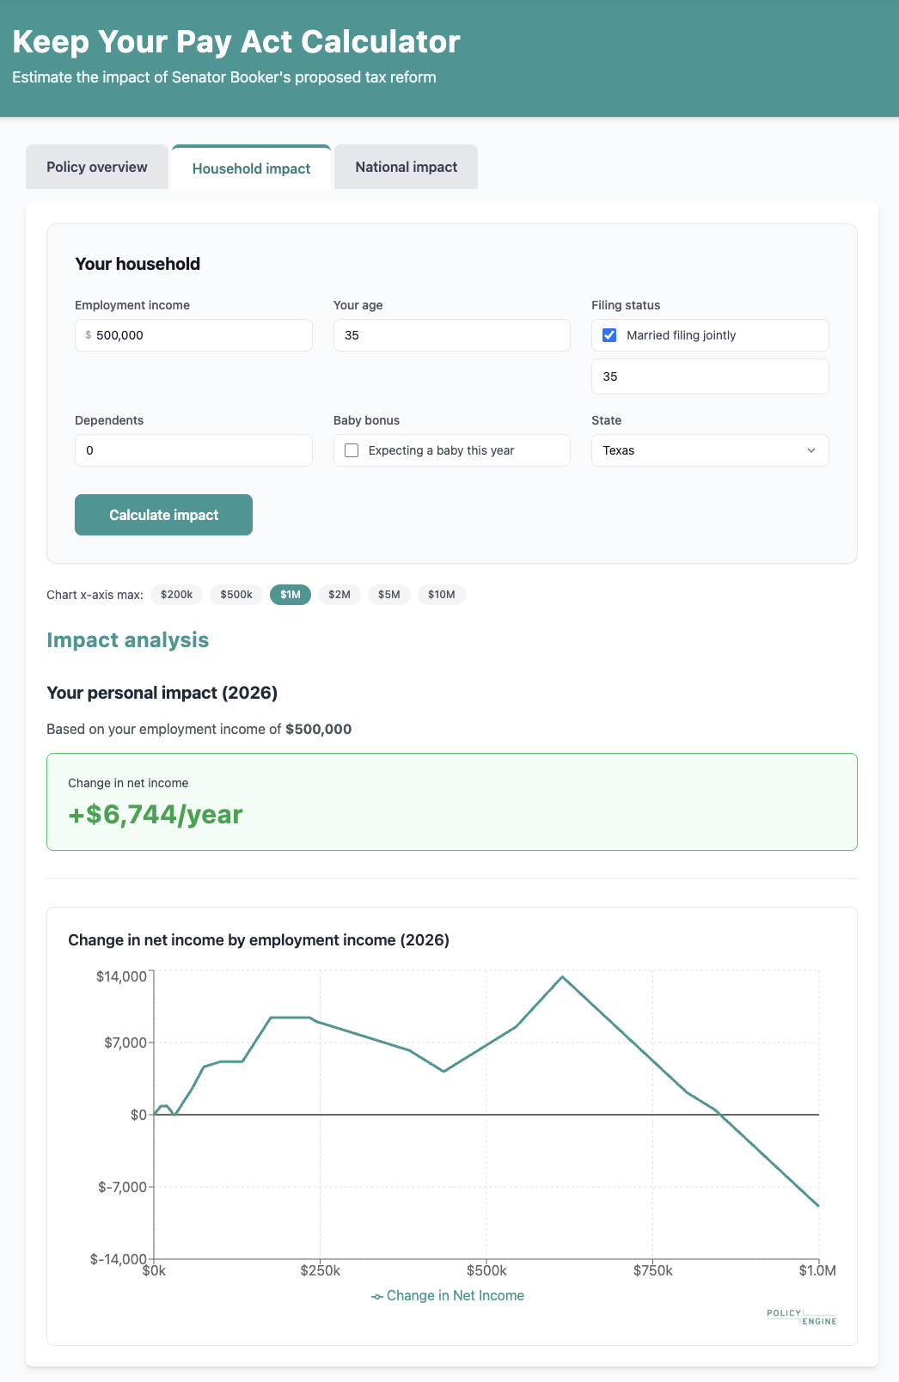
Task: Click the State dropdown chevron arrow
Action: [810, 450]
